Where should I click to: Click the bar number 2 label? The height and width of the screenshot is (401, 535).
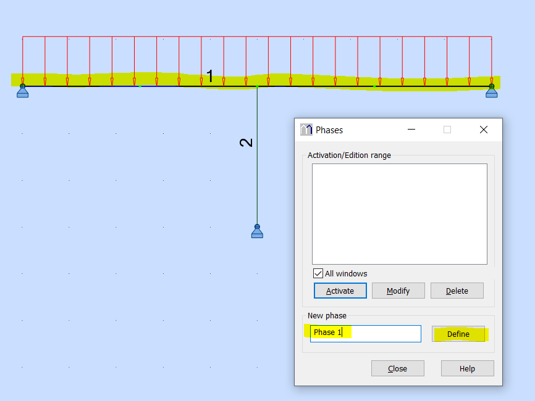(246, 141)
